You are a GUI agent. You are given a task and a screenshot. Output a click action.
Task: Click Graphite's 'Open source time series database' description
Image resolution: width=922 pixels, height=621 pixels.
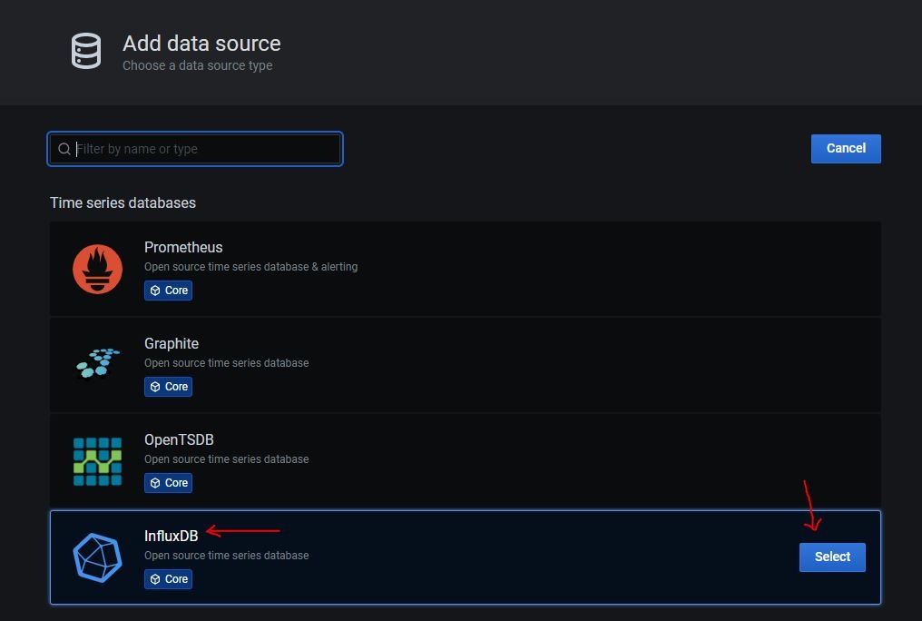226,363
